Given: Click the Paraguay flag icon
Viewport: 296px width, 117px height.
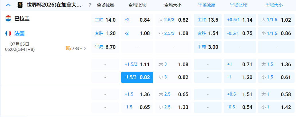Looking at the screenshot, I should point(8,19).
